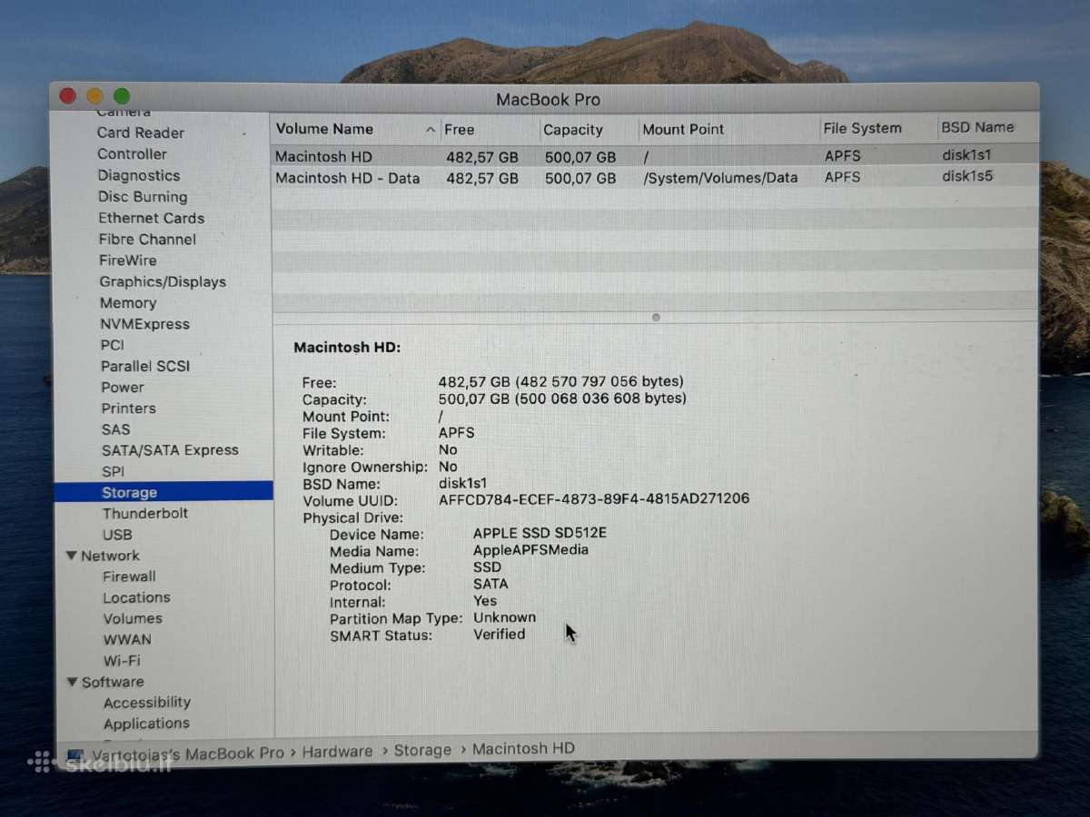
Task: Click Macintosh HD in the path bar
Action: pos(523,749)
